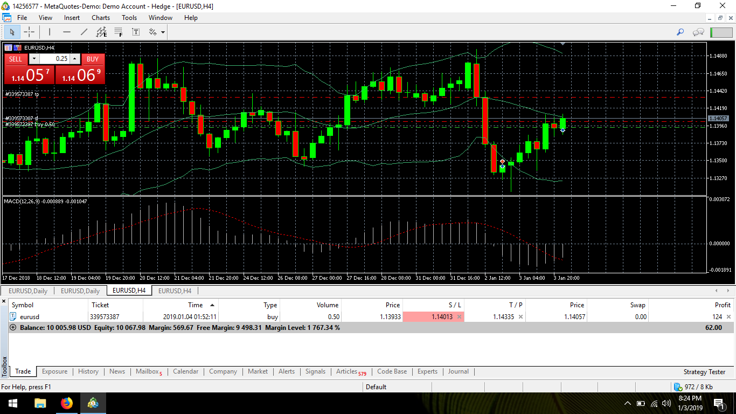Viewport: 736px width, 414px height.
Task: Open the History toolbox tab
Action: coord(88,371)
